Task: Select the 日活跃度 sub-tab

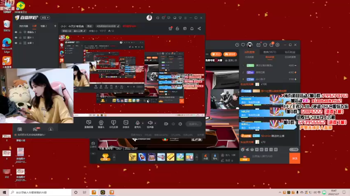Action: [249, 57]
